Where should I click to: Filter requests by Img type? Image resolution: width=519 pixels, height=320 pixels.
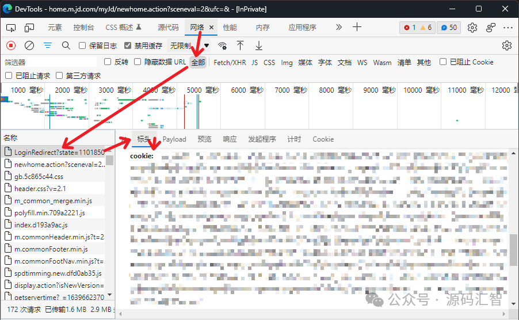[287, 62]
